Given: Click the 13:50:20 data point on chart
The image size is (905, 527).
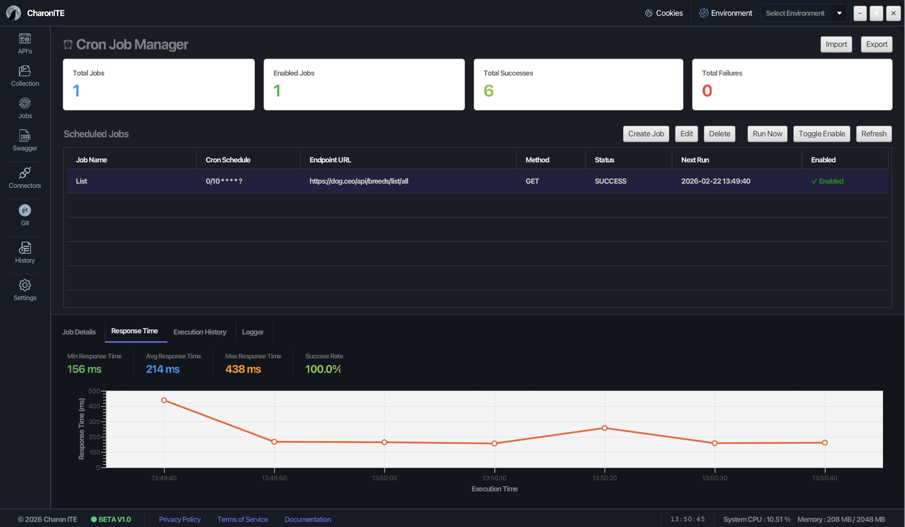Looking at the screenshot, I should coord(604,428).
